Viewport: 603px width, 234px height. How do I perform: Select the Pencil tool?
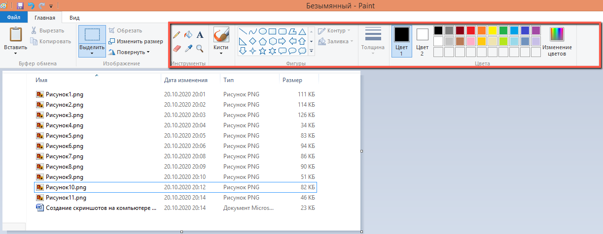pyautogui.click(x=177, y=35)
